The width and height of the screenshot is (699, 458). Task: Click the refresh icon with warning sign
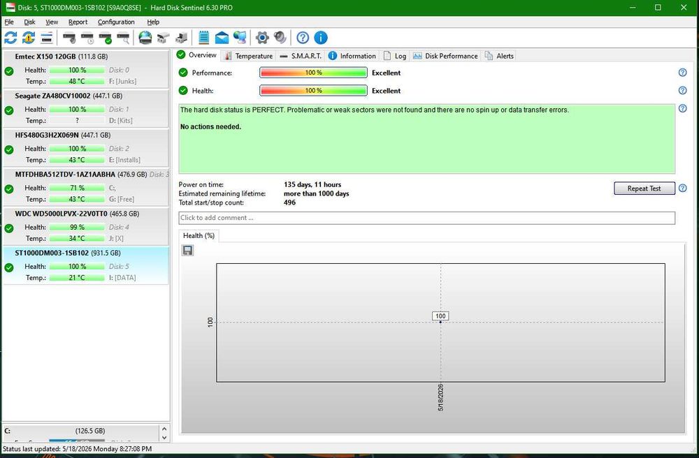(29, 38)
